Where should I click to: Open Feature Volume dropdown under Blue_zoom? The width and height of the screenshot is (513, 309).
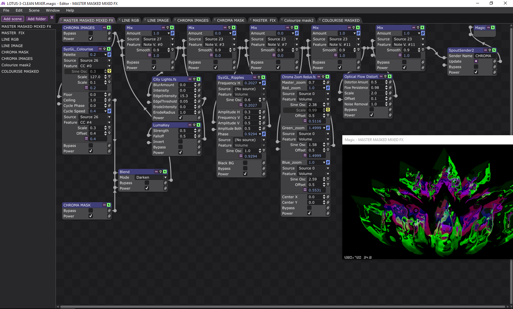pyautogui.click(x=314, y=174)
